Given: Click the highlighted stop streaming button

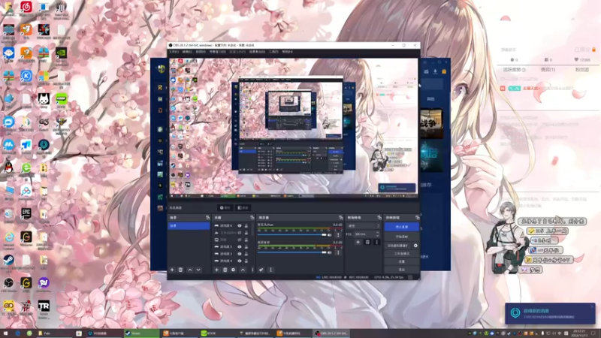Looking at the screenshot, I should 402,227.
